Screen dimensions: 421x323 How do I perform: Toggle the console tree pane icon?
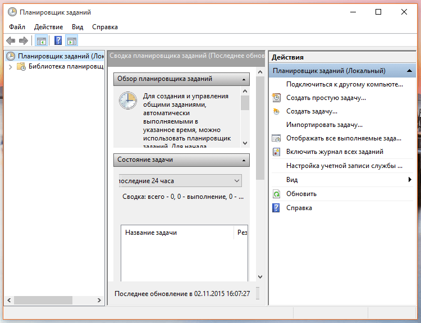[x=41, y=40]
